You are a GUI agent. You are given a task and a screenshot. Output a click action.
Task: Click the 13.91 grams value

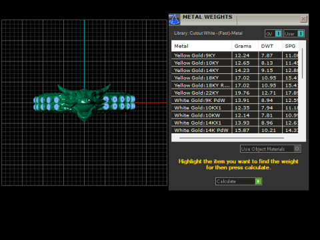242,101
